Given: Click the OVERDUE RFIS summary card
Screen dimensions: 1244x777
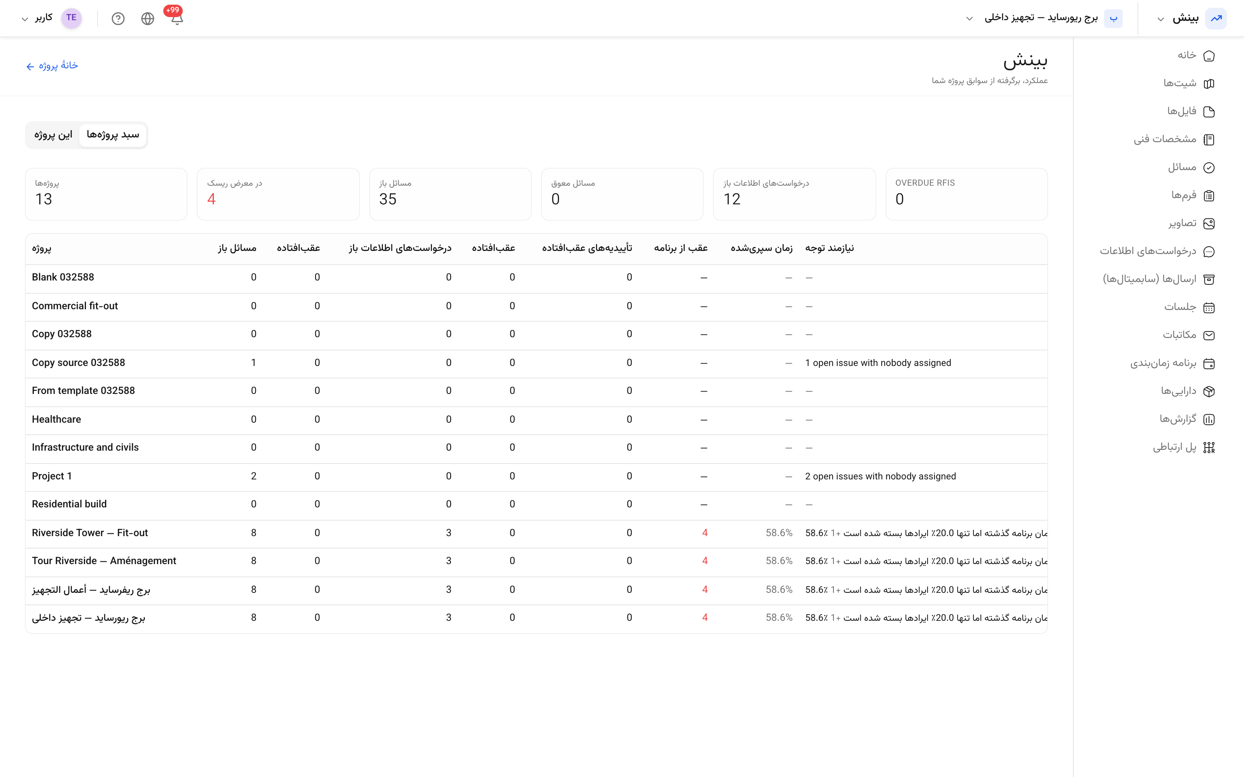Looking at the screenshot, I should [x=966, y=194].
